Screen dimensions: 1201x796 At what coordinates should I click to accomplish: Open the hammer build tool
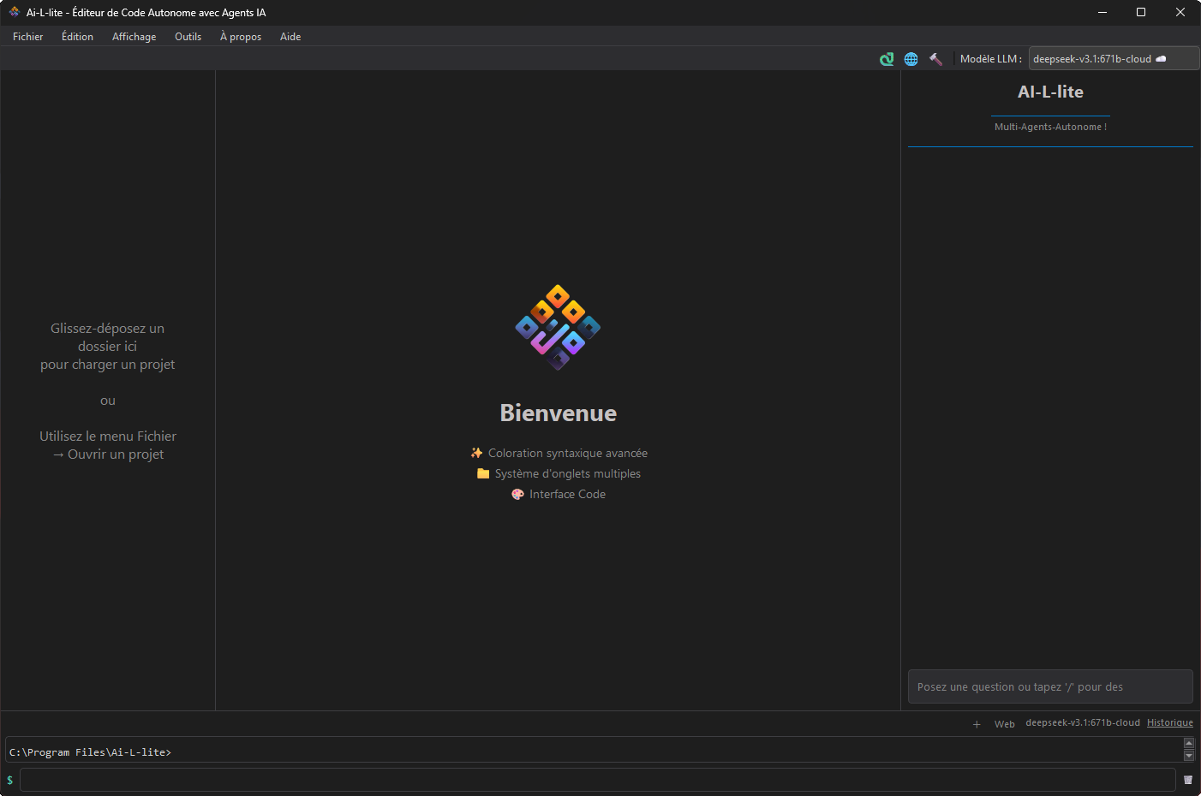pos(935,59)
